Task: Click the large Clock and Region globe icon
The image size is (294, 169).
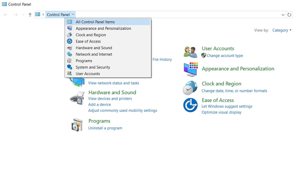Action: (190, 88)
